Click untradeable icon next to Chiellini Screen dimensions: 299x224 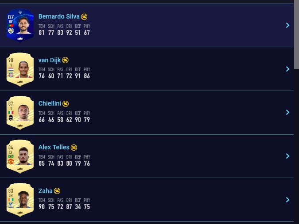pyautogui.click(x=66, y=104)
